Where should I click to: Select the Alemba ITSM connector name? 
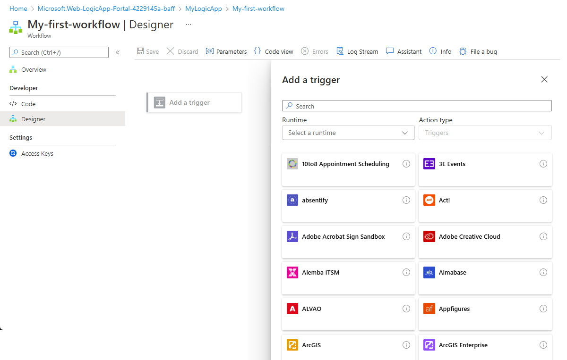(321, 272)
